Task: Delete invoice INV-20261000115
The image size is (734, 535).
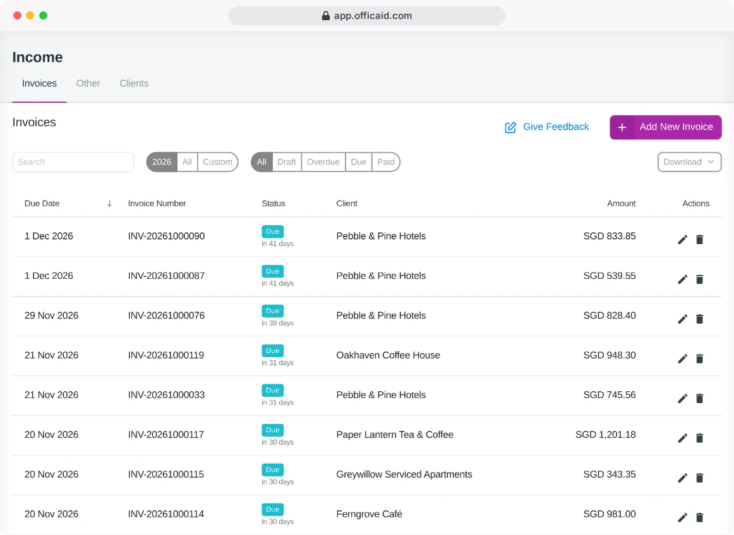Action: point(699,478)
